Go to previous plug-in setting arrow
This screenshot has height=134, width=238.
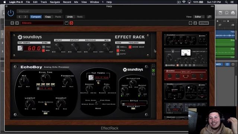coord(19,17)
